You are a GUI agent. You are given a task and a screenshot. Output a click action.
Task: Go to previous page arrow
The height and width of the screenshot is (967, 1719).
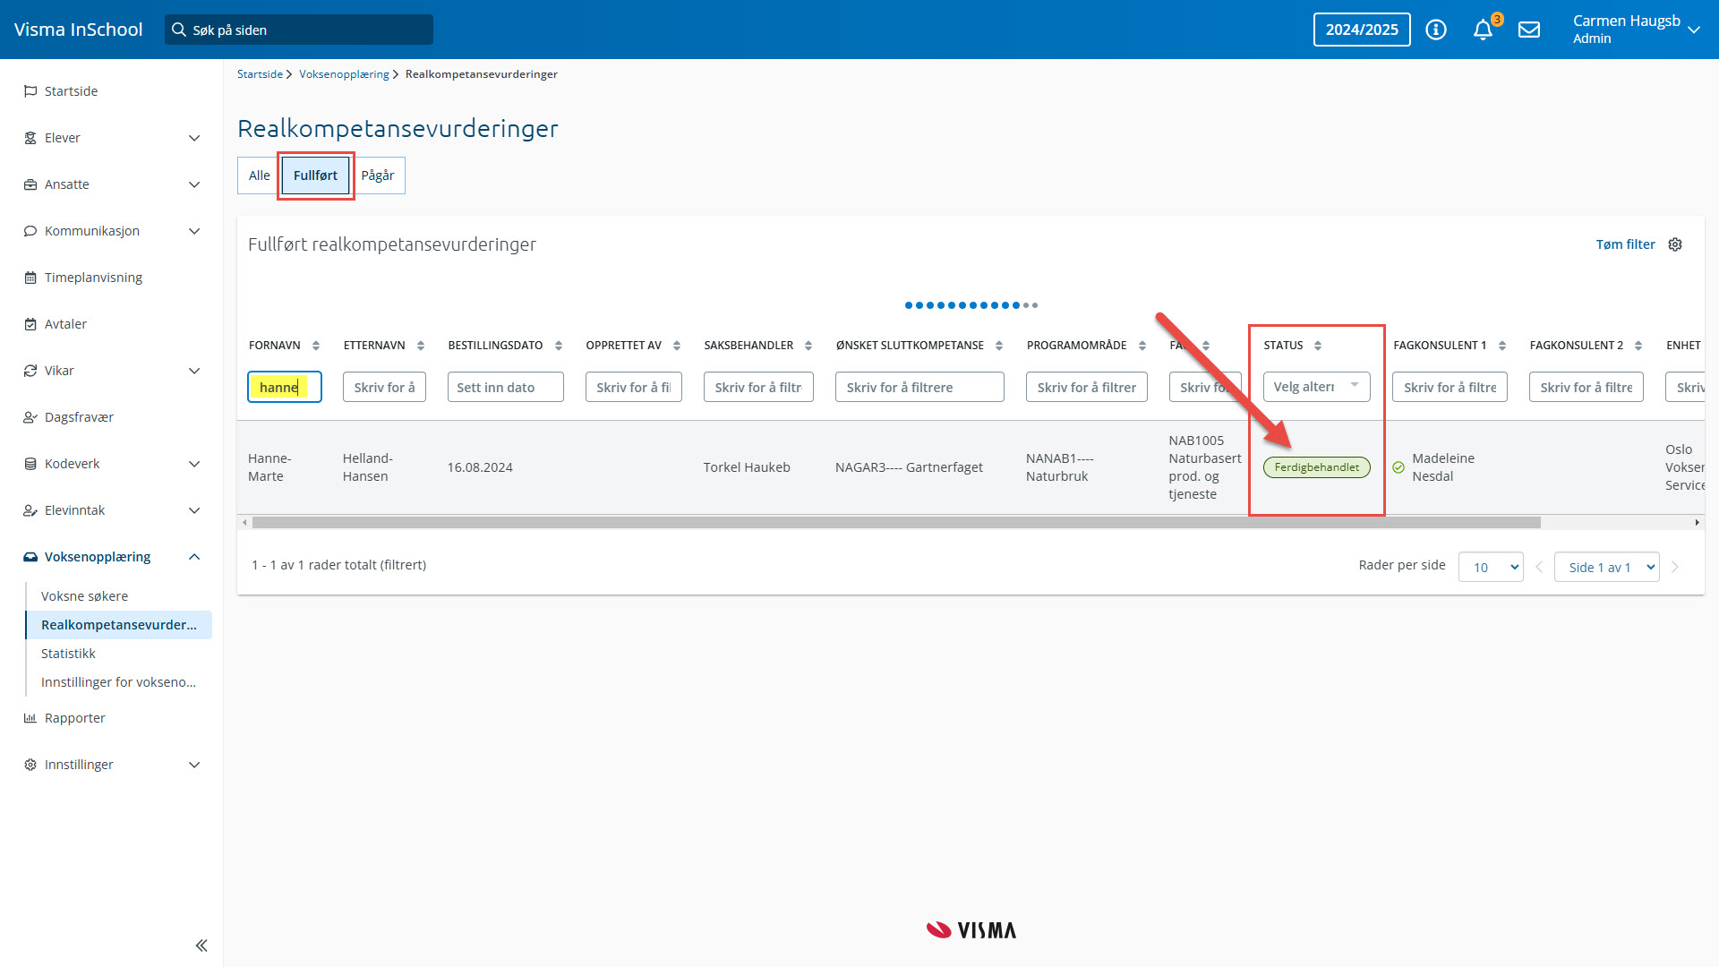1539,567
